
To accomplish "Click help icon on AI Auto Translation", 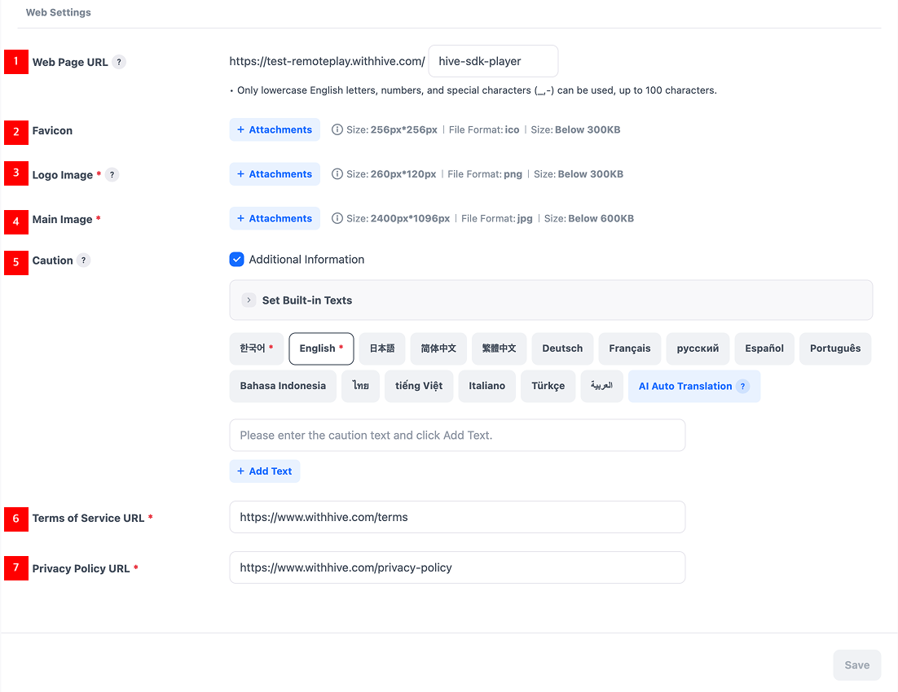I will [x=742, y=387].
